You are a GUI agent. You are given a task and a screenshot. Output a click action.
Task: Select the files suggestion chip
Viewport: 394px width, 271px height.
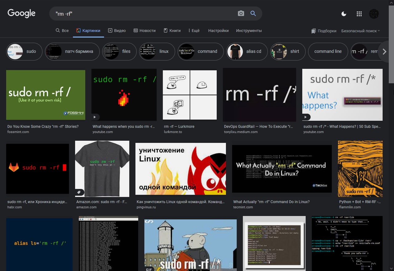click(x=119, y=51)
